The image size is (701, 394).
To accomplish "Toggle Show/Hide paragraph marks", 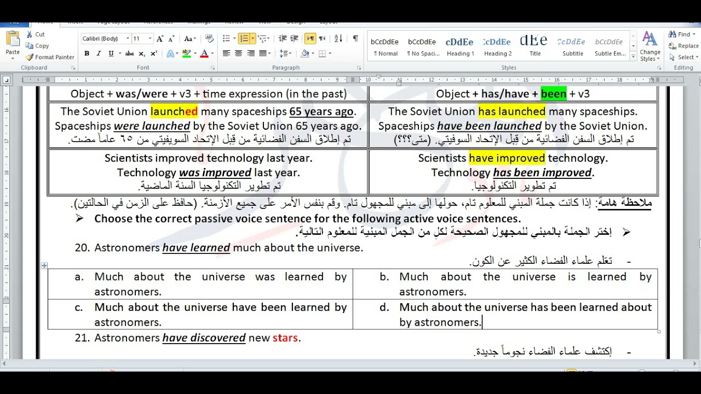I will click(x=355, y=39).
